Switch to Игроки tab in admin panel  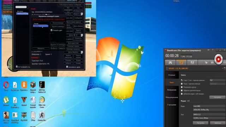click(x=17, y=1)
